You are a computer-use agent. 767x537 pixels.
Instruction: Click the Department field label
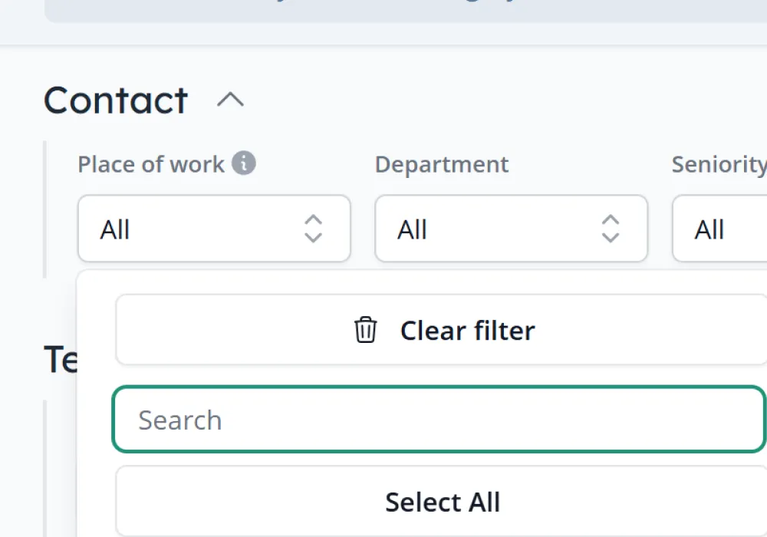click(442, 165)
